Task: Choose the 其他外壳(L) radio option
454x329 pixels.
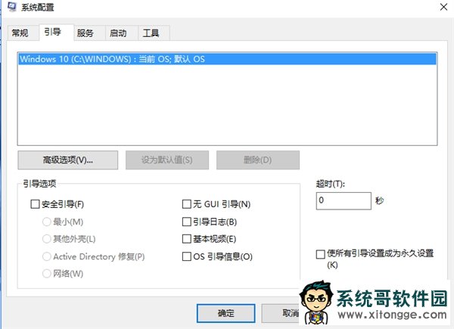Action: pos(47,239)
